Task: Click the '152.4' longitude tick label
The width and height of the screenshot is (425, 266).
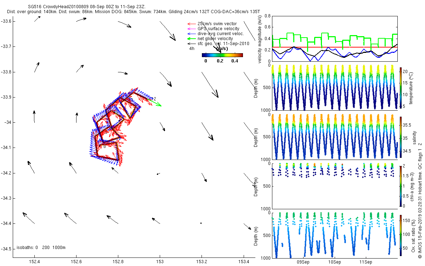Action: click(x=34, y=261)
